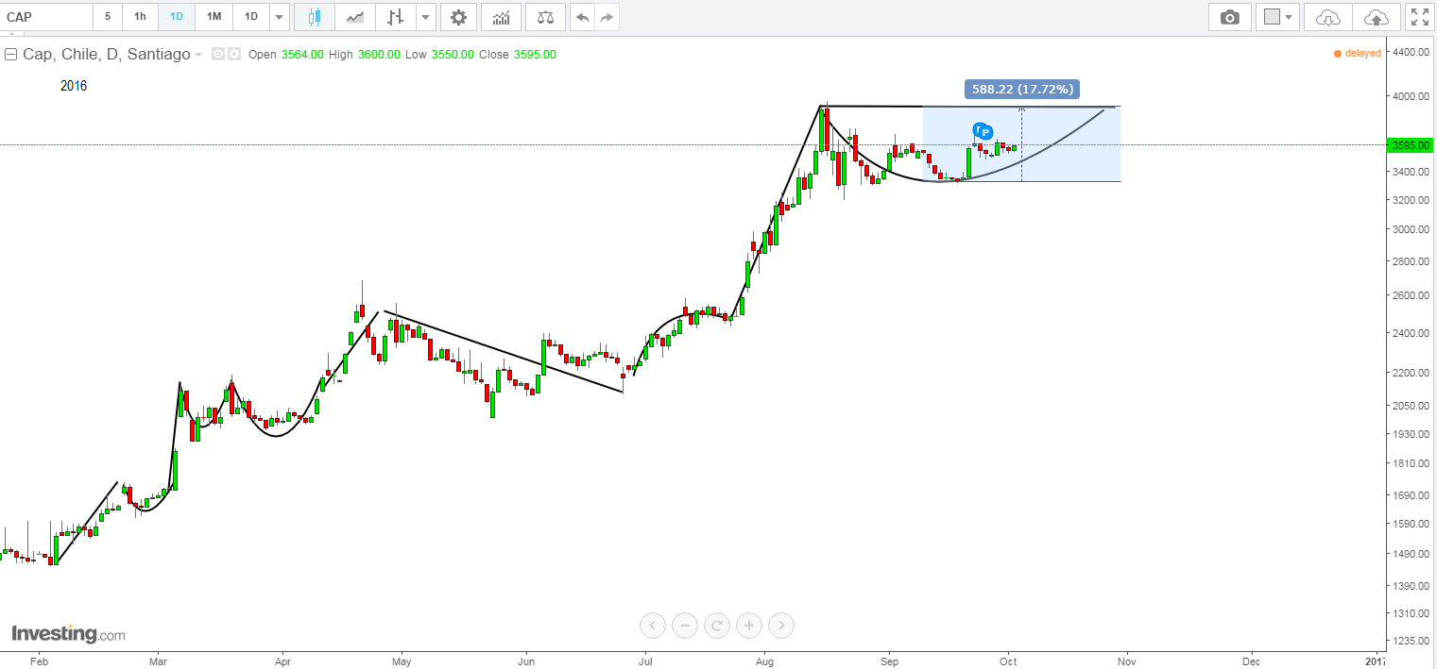Open the indicators panel icon
This screenshot has width=1437, height=669.
tap(501, 17)
